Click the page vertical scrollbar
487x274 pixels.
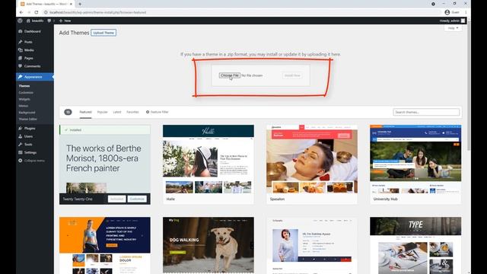(x=469, y=87)
